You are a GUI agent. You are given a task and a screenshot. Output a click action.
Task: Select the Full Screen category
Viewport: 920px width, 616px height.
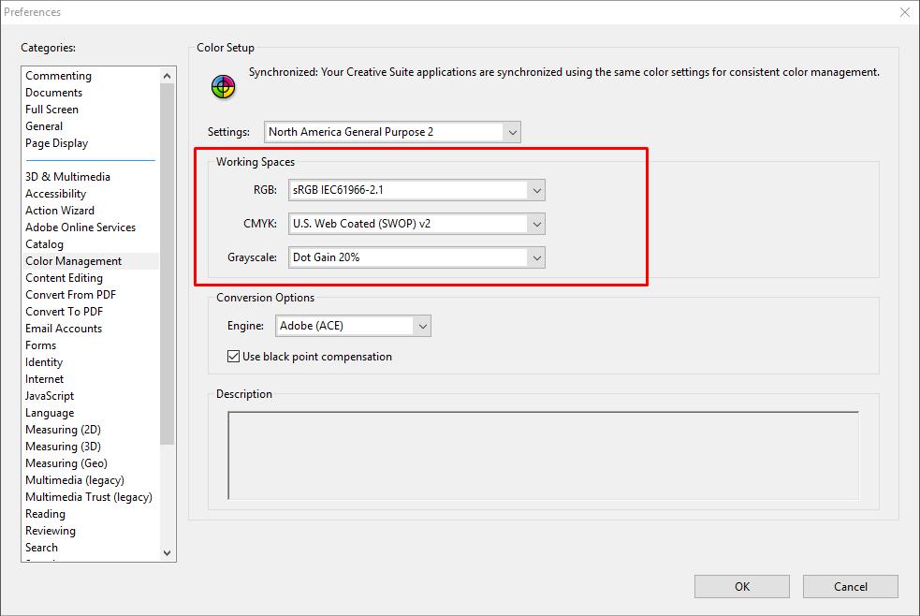pos(92,110)
